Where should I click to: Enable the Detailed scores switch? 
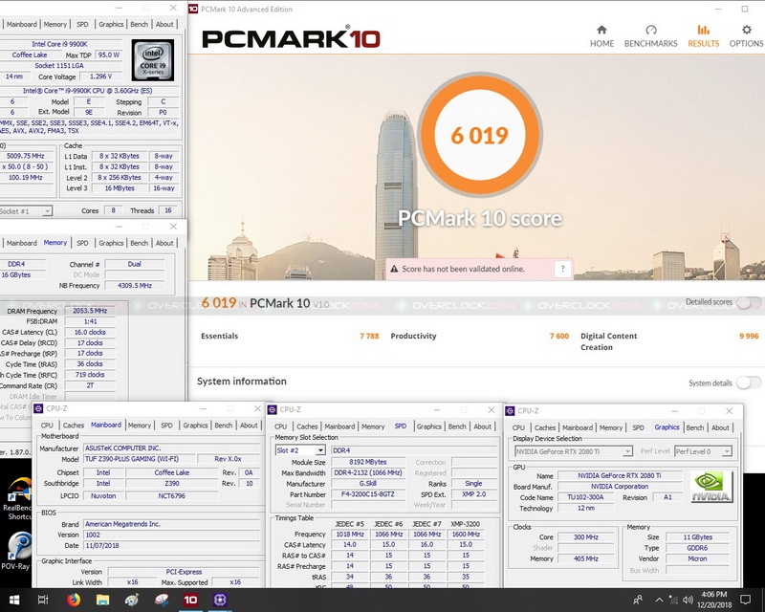click(749, 302)
